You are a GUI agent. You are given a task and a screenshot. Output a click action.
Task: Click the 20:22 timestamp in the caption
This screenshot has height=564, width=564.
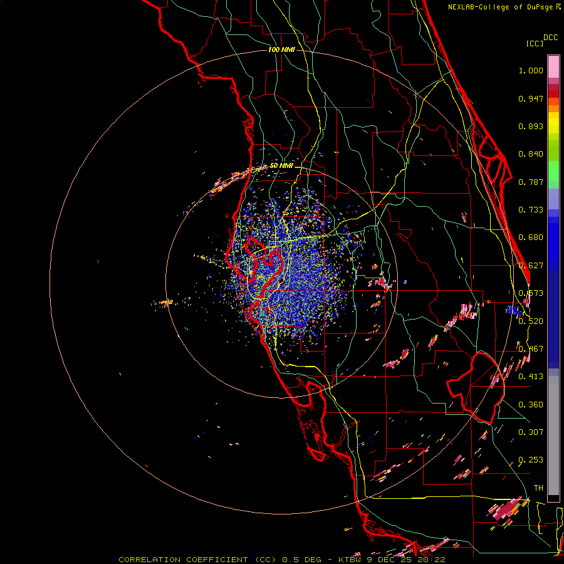pyautogui.click(x=431, y=560)
